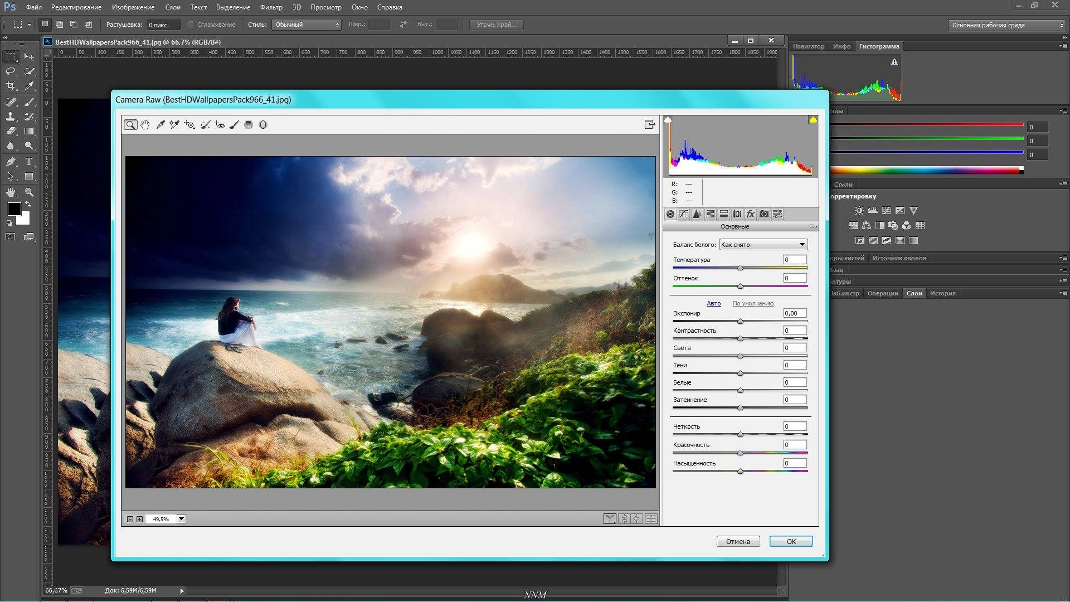Select the Horizontal Type tool in toolbox
1070x602 pixels.
click(x=29, y=162)
